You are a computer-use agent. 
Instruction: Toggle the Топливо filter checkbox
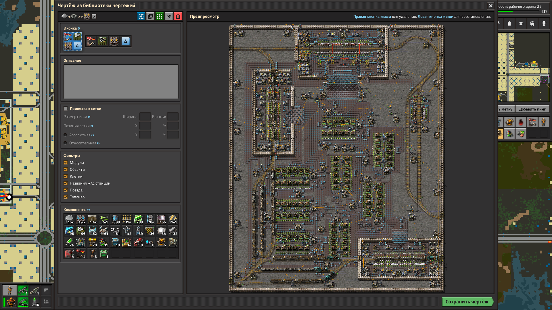(66, 197)
